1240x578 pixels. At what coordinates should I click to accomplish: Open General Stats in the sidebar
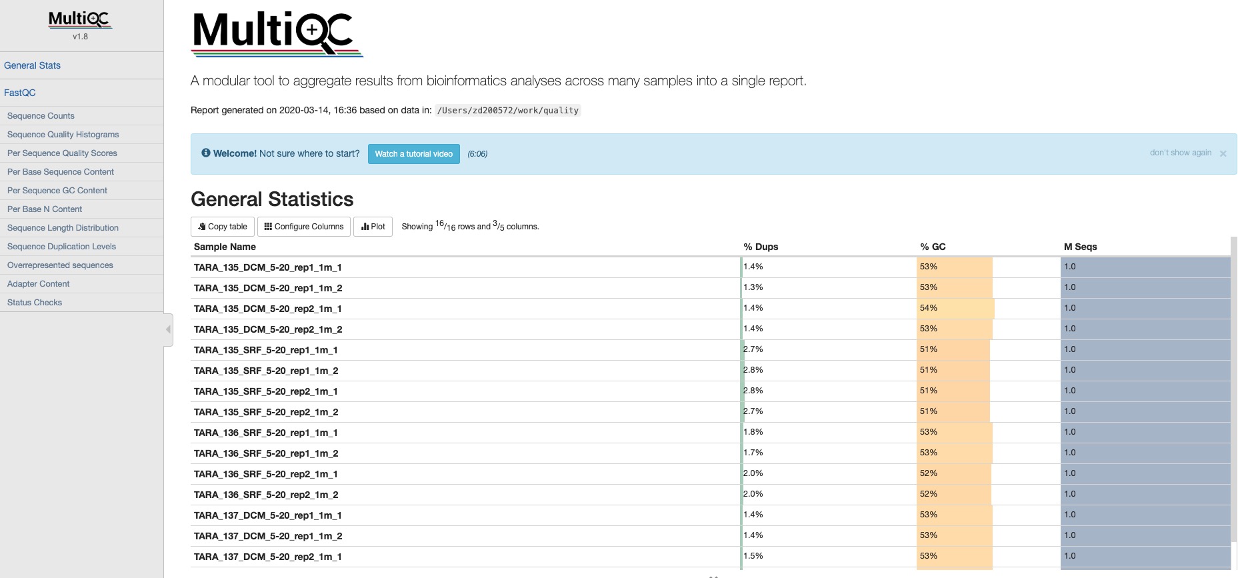point(32,65)
